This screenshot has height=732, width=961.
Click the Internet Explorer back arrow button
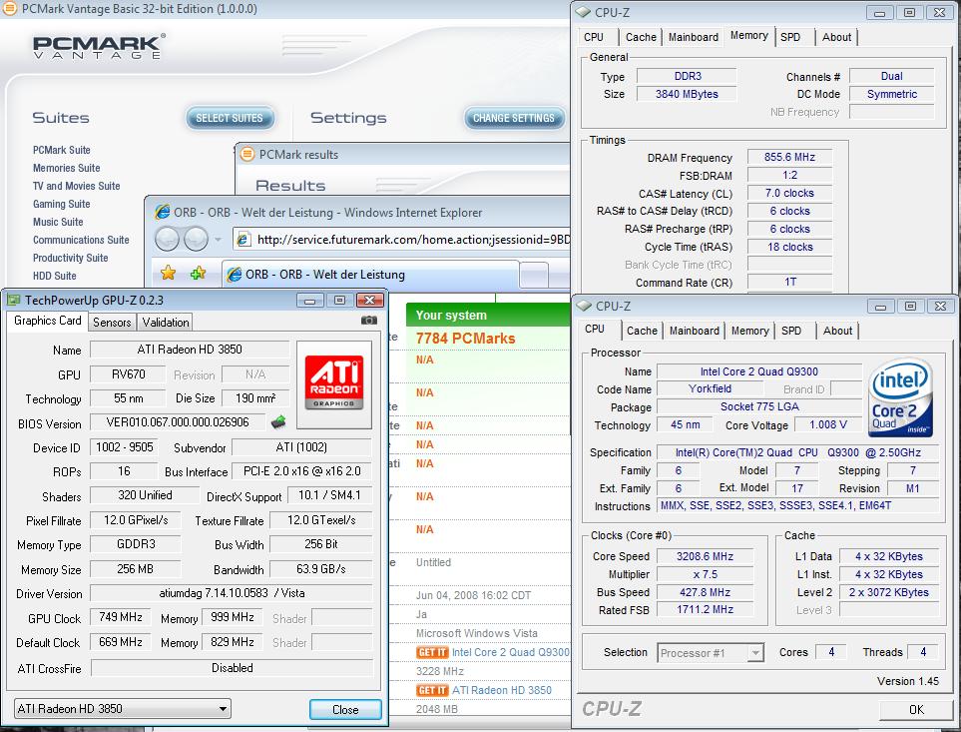pos(168,239)
